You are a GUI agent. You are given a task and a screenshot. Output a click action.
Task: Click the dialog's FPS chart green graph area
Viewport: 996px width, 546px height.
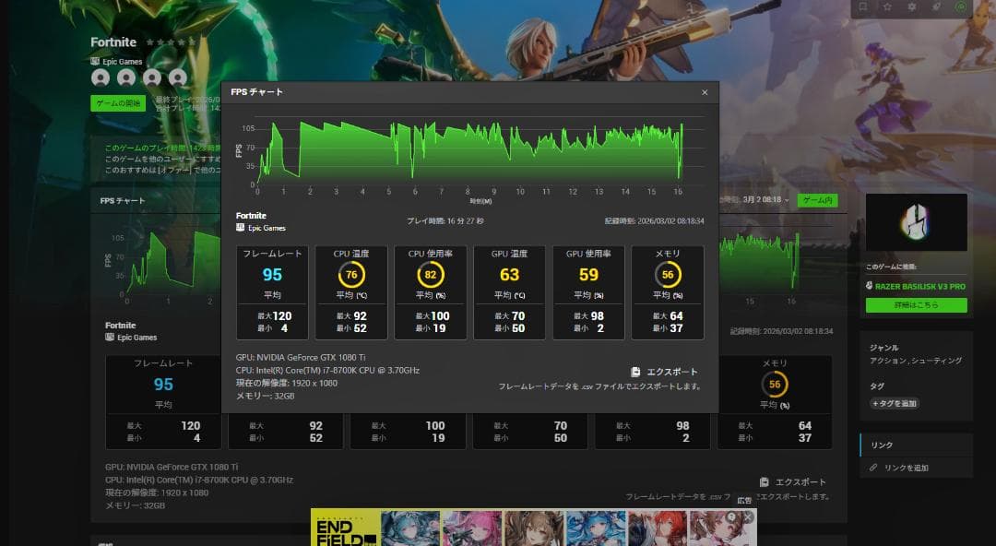[x=470, y=151]
